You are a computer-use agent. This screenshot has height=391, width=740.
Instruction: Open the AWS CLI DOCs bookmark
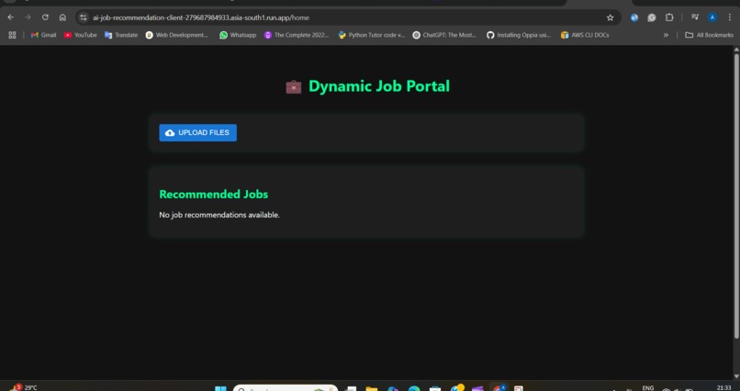585,35
